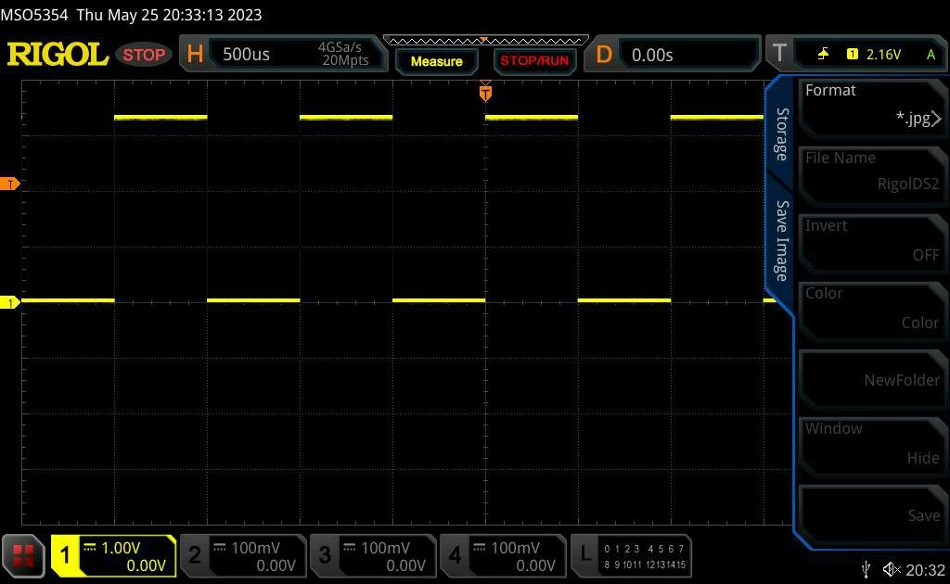Click the waveform memory position bar
The width and height of the screenshot is (950, 584).
486,41
